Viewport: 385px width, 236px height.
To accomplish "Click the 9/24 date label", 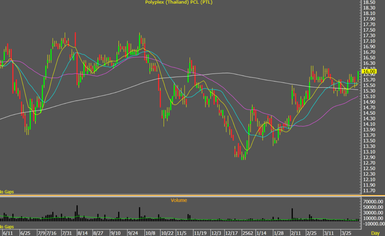I will [133, 233].
